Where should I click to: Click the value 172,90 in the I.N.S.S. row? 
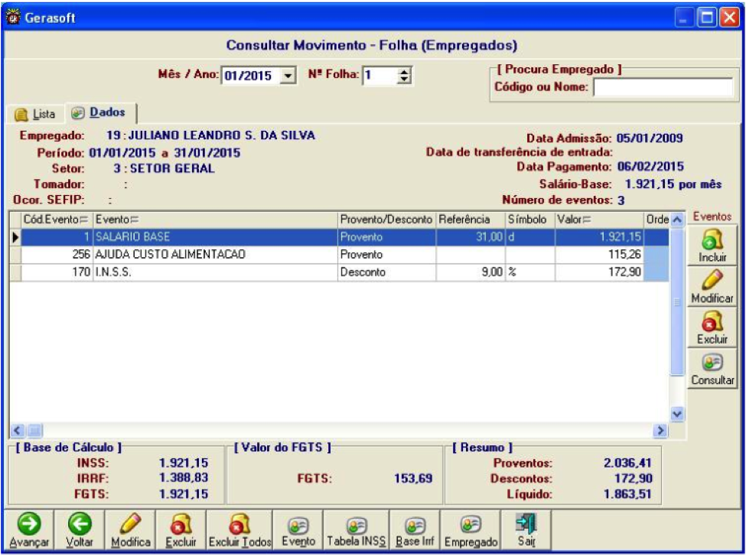[599, 272]
